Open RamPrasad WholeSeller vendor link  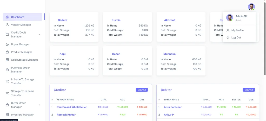click(x=72, y=107)
